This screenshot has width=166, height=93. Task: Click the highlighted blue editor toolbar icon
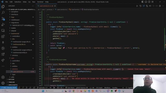pyautogui.click(x=144, y=6)
